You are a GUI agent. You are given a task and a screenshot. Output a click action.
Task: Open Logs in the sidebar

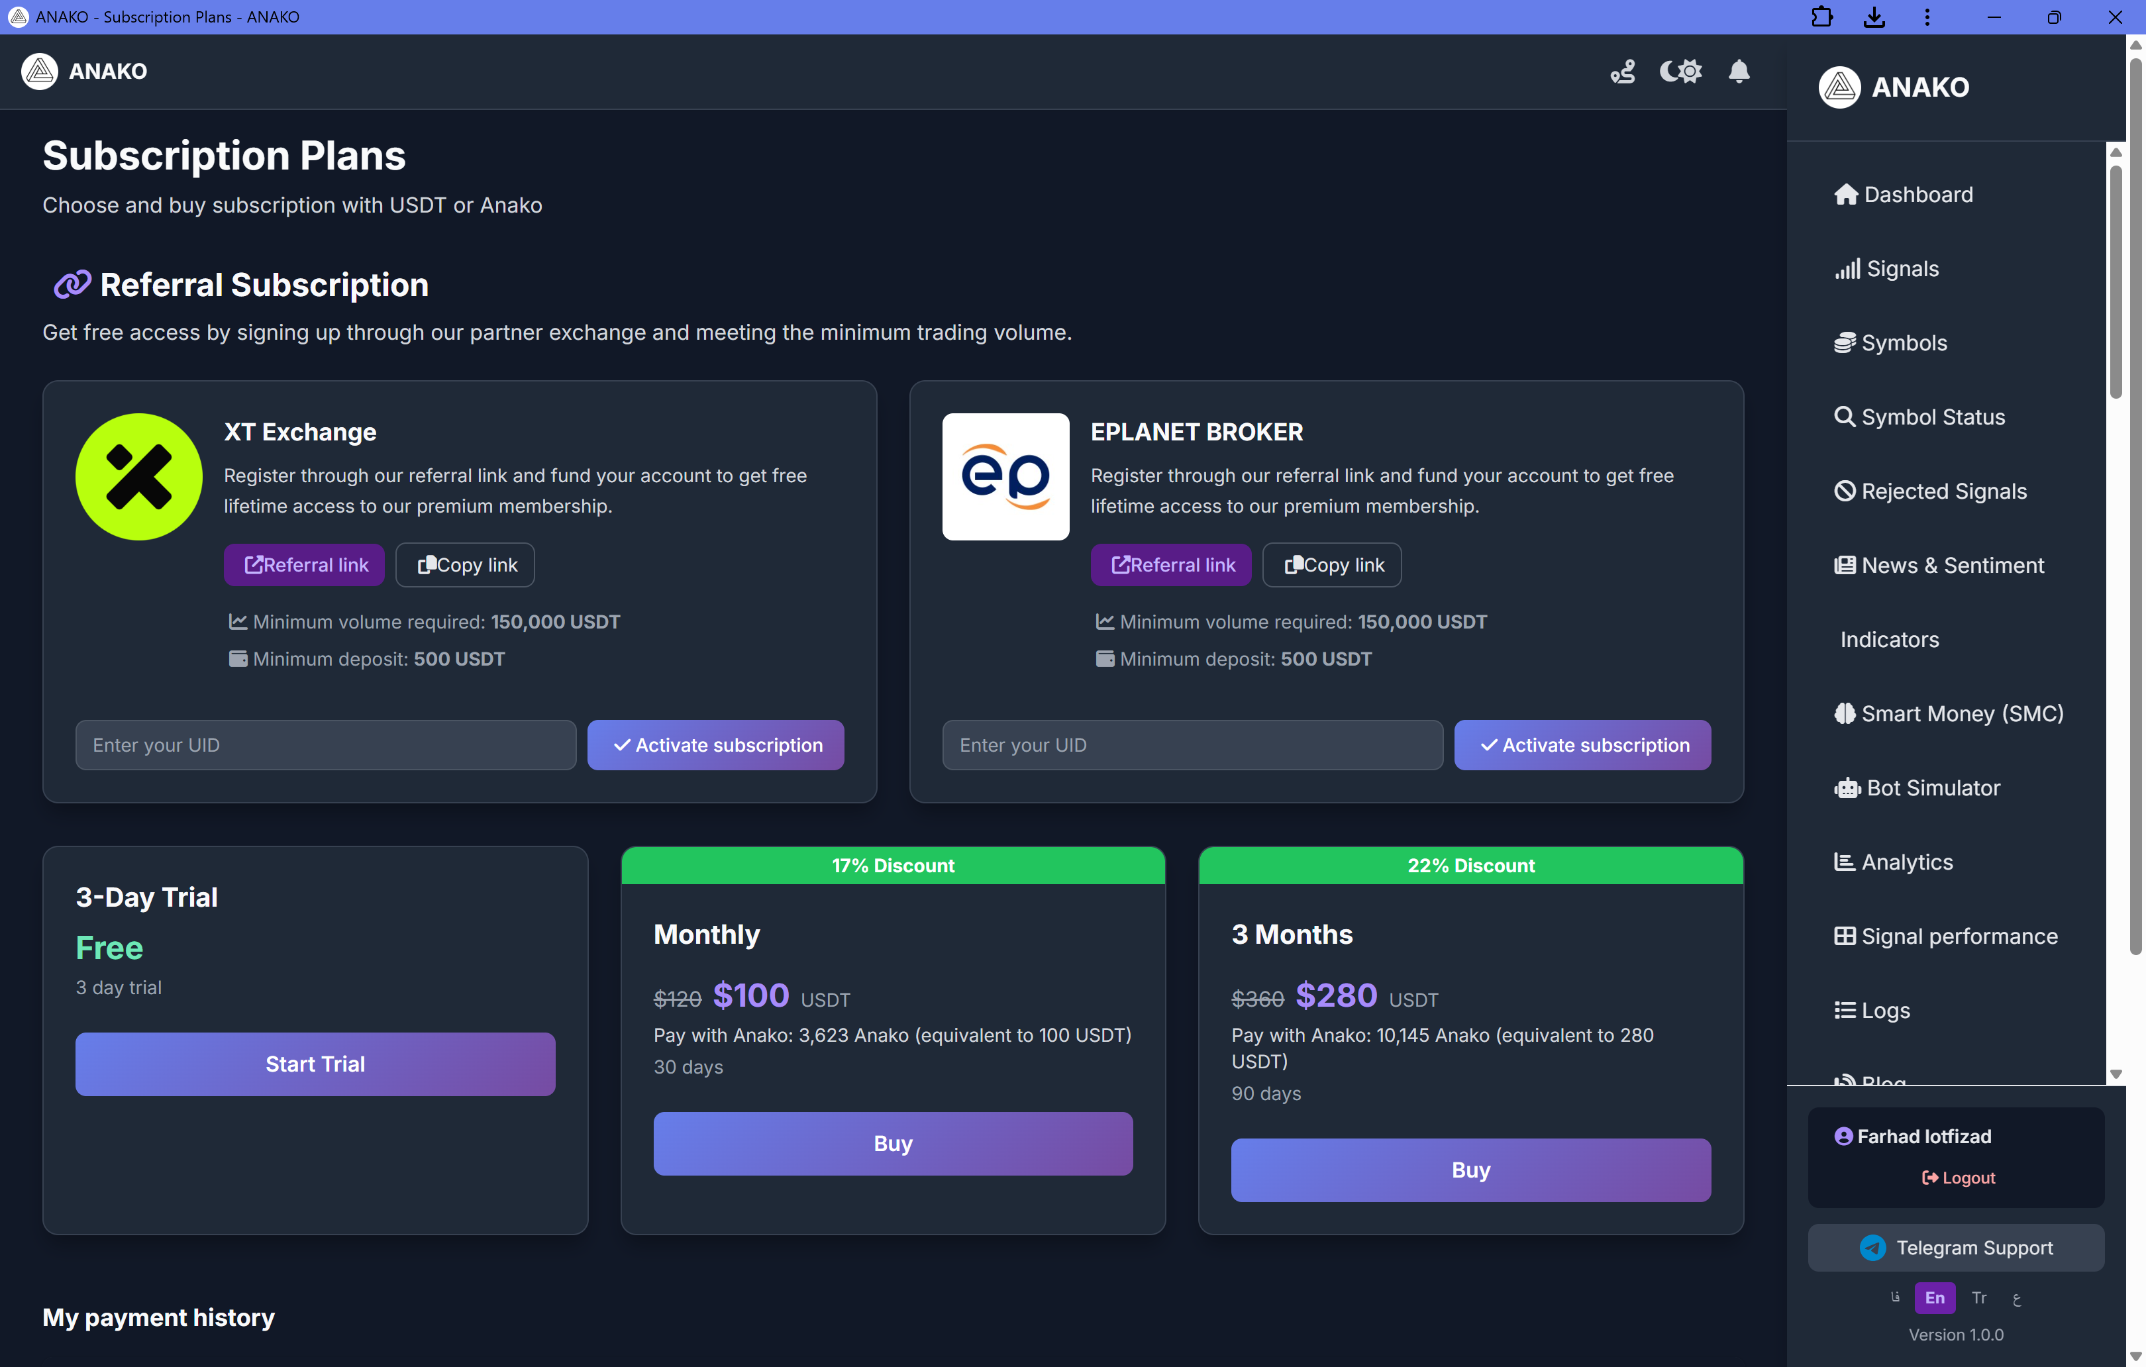pyautogui.click(x=1872, y=1009)
